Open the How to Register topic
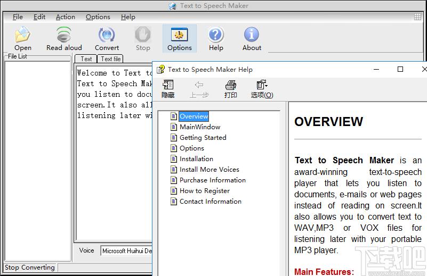The width and height of the screenshot is (427, 276). [205, 191]
